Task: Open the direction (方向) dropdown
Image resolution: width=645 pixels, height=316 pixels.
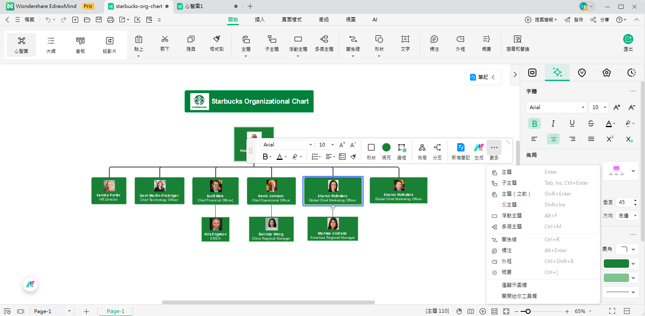Action: 627,215
